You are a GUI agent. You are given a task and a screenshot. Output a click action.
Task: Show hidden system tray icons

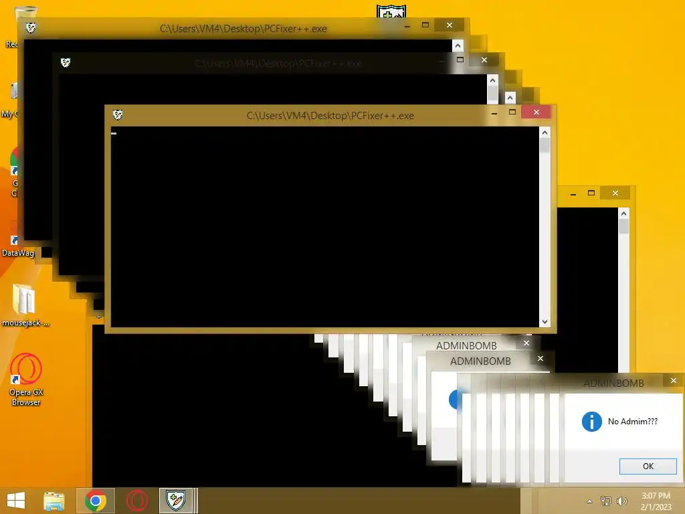590,501
